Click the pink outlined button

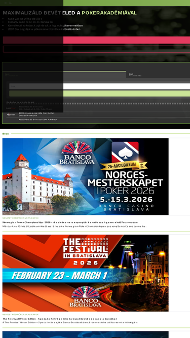point(96,49)
